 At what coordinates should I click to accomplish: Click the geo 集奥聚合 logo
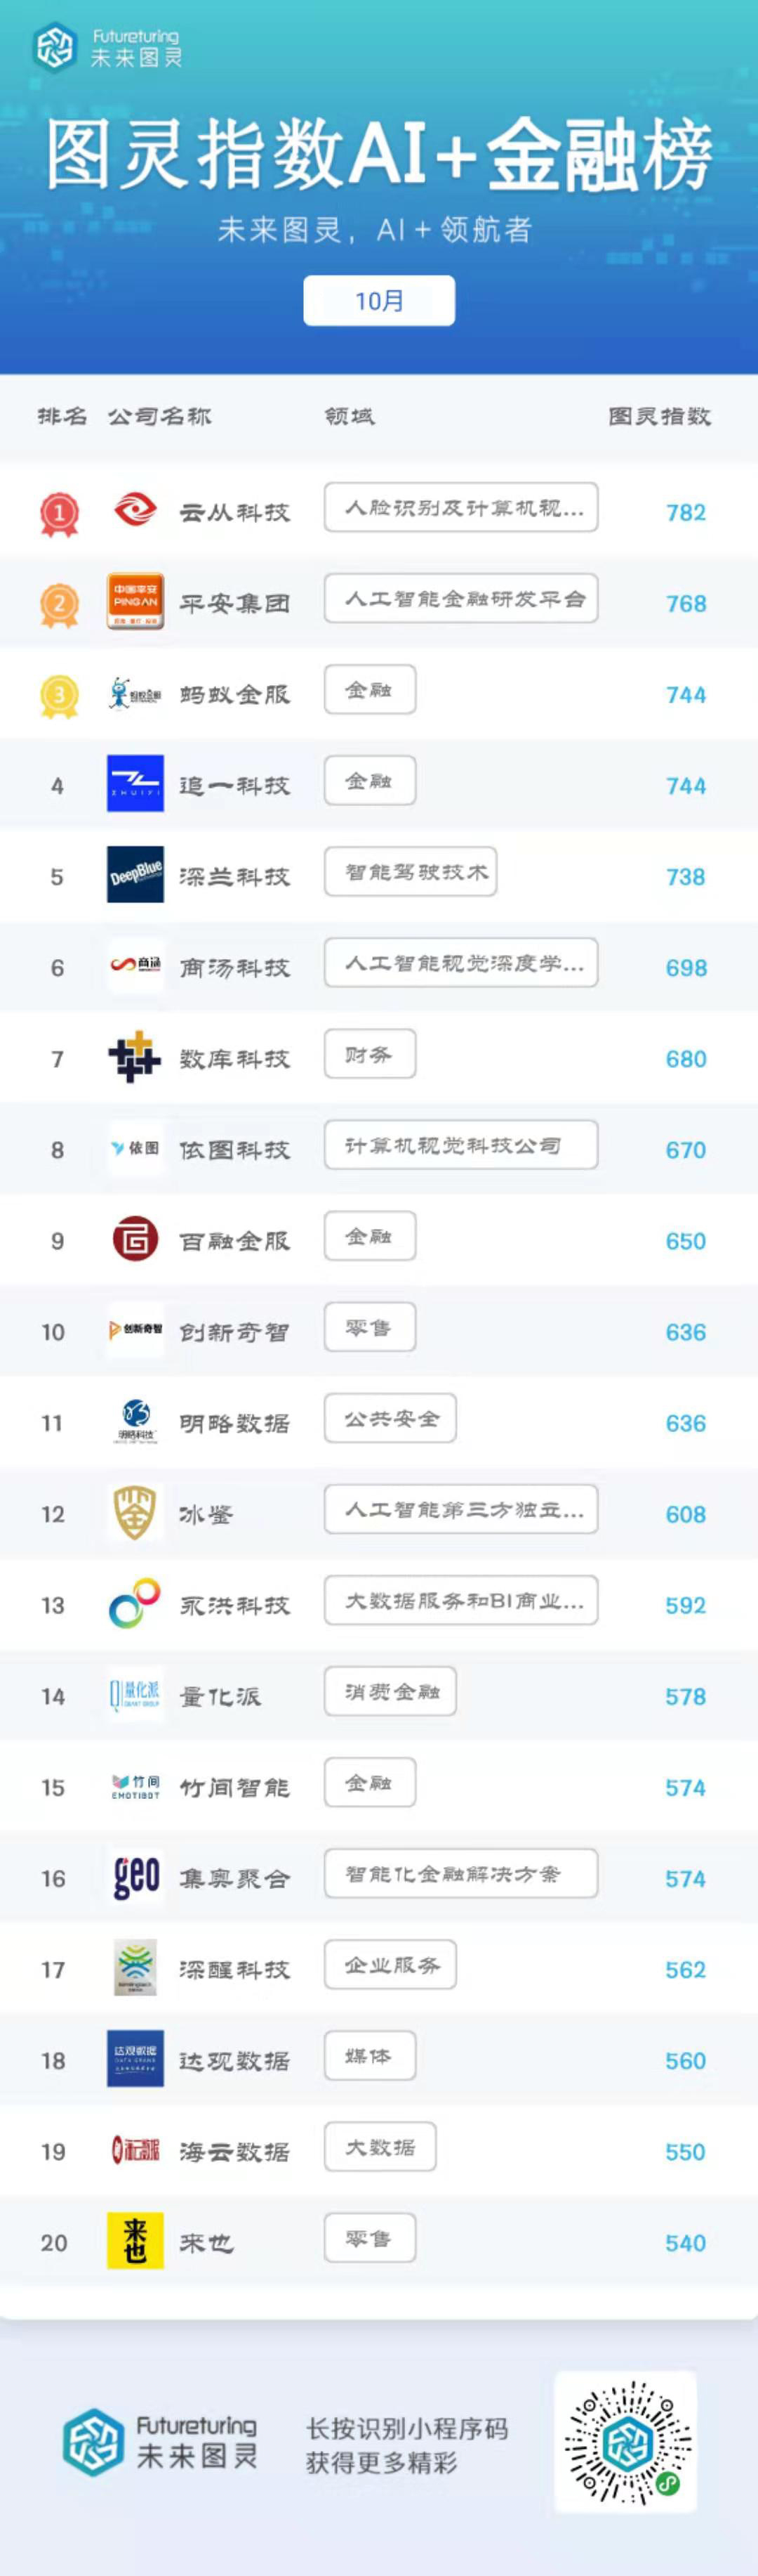click(135, 1877)
